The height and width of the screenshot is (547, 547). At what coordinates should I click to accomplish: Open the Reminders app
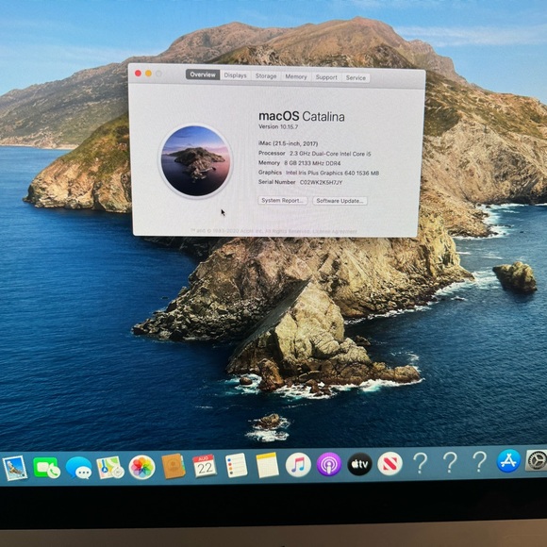236,465
